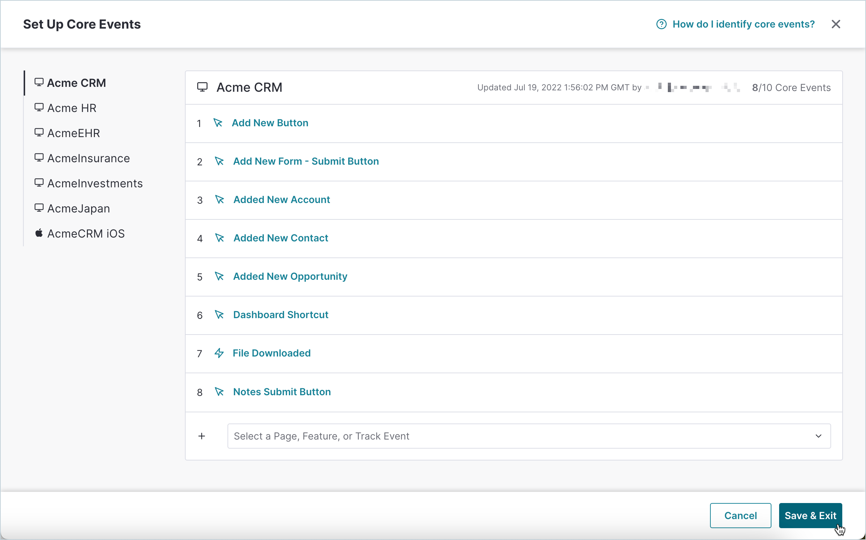Image resolution: width=866 pixels, height=540 pixels.
Task: Open the Added New Opportunity event
Action: click(x=290, y=276)
